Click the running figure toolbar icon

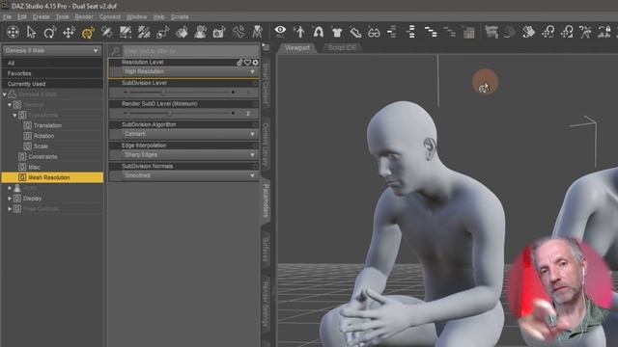tap(585, 32)
